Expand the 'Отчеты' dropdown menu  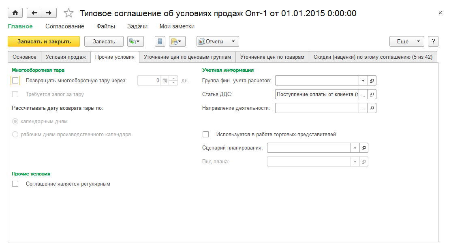click(233, 41)
